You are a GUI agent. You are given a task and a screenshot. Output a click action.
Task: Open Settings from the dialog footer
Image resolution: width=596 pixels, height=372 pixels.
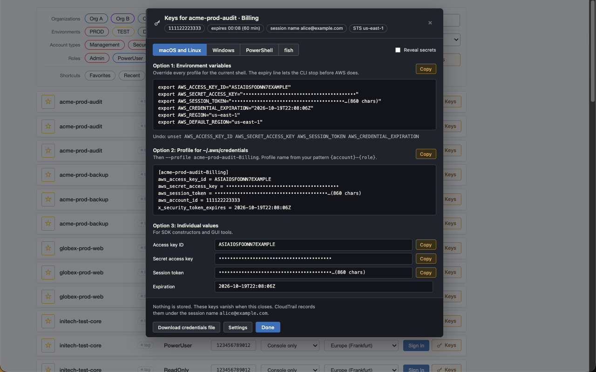pyautogui.click(x=238, y=327)
